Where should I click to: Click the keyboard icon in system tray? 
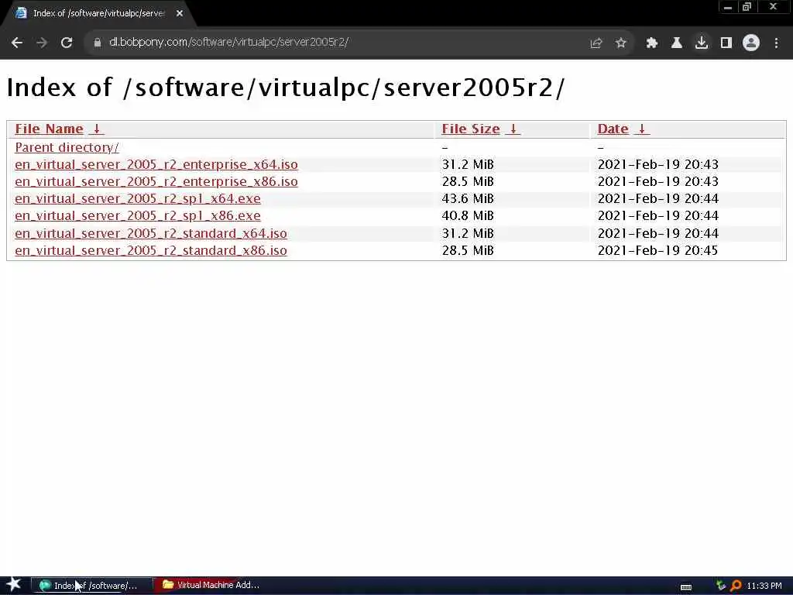(x=686, y=586)
